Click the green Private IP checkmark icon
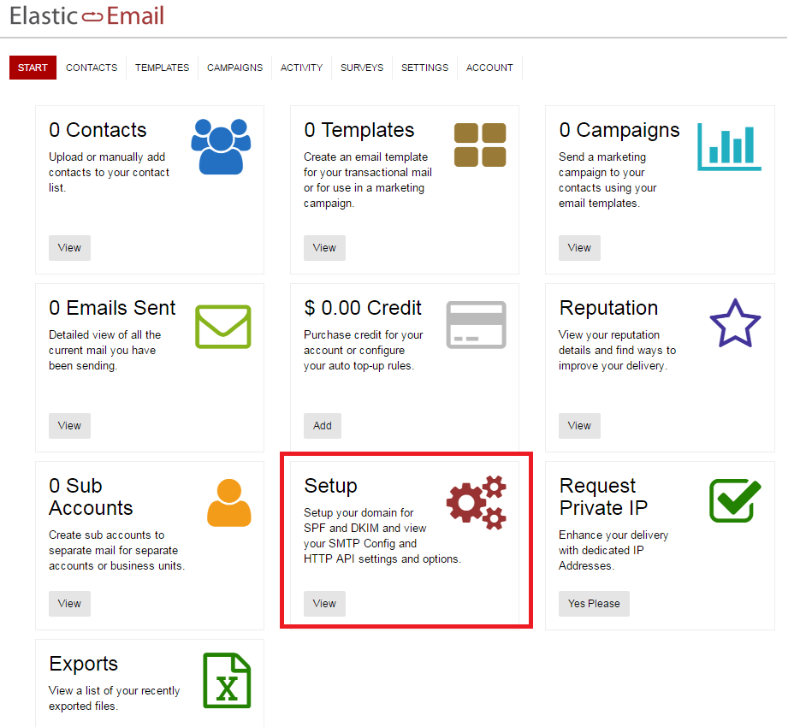 734,500
